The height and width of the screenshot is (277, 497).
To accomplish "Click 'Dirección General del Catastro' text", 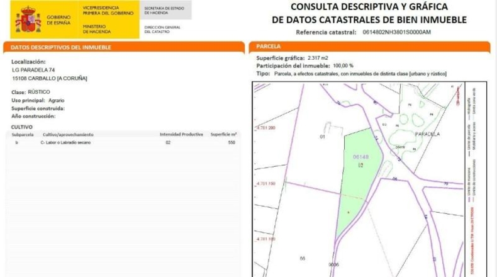I will tap(162, 30).
